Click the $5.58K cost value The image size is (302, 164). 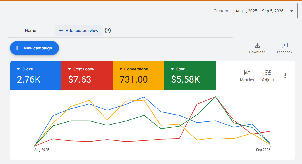(185, 79)
